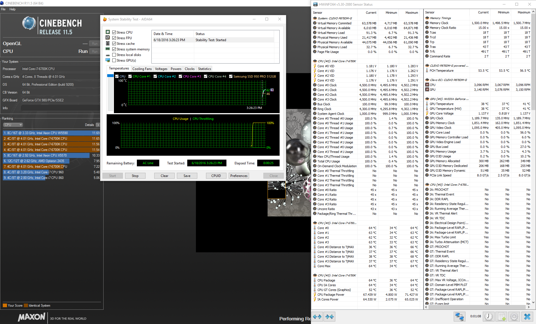The image size is (536, 324).
Task: Switch to Clocks tab
Action: tap(189, 69)
